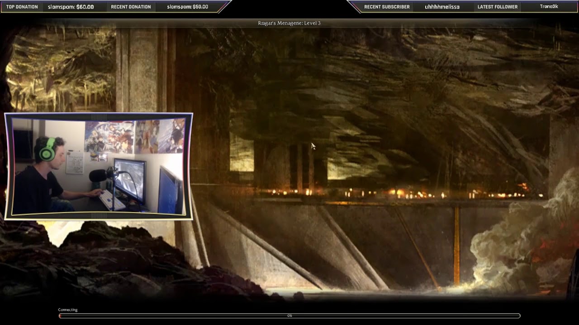Select the latest follower name "Trone3k"
579x325 pixels.
pyautogui.click(x=549, y=7)
